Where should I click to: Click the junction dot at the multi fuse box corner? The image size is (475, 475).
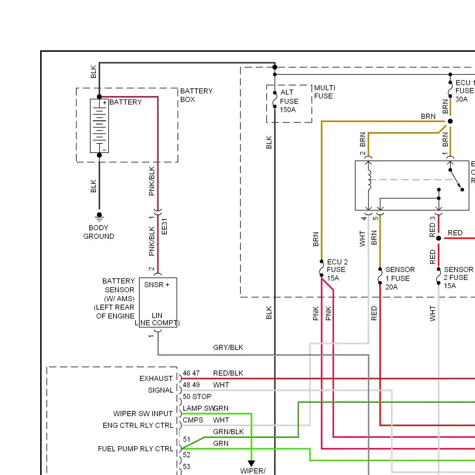pos(275,67)
